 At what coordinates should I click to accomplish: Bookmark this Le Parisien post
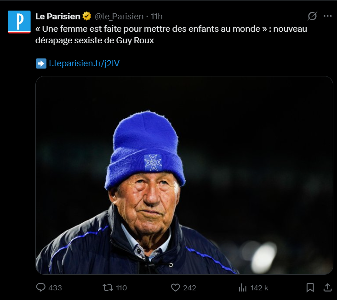point(310,288)
